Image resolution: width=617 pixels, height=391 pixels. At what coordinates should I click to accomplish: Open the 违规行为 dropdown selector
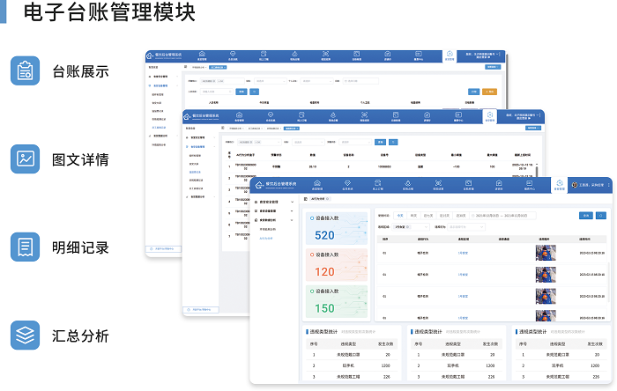(464, 225)
